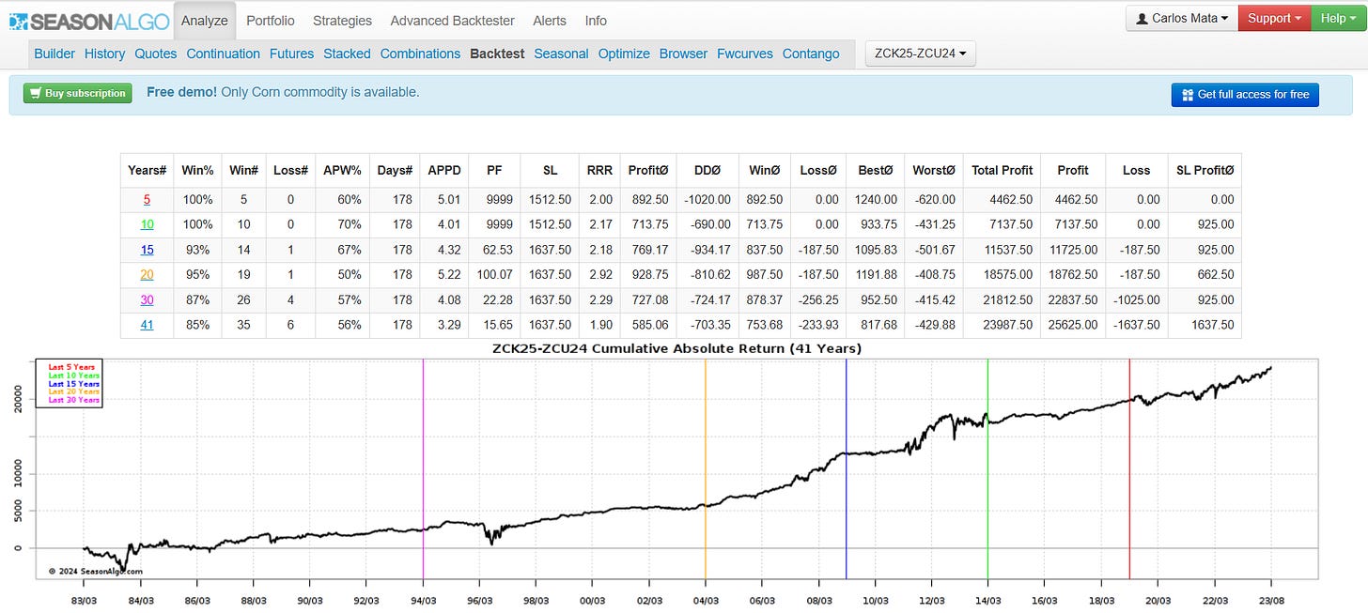Click the 10 years row link
This screenshot has width=1368, height=613.
tap(147, 224)
